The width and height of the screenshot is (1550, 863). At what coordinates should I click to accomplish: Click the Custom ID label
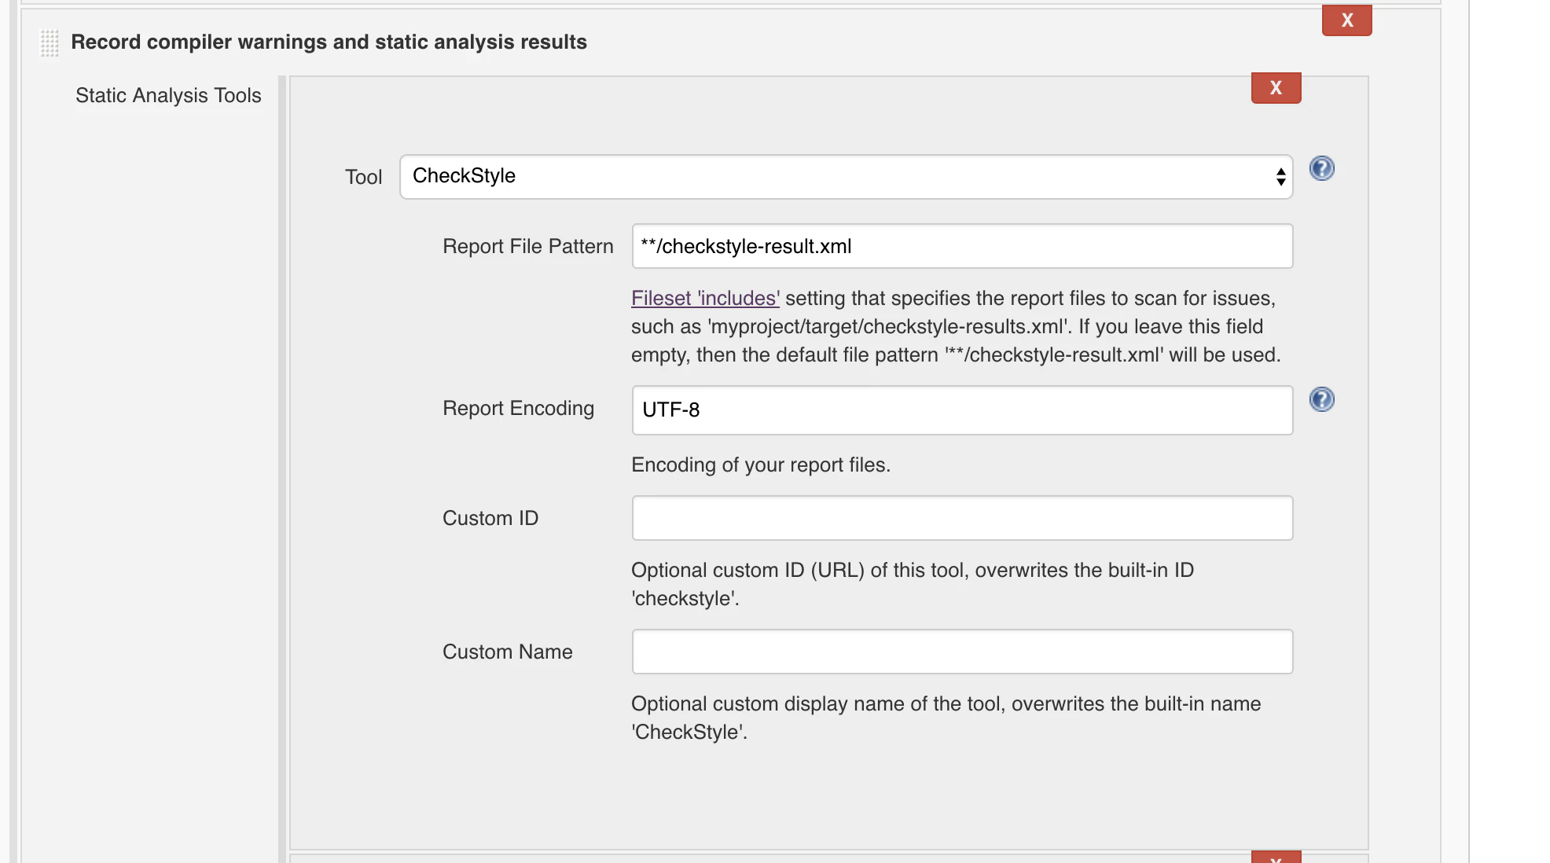(490, 518)
